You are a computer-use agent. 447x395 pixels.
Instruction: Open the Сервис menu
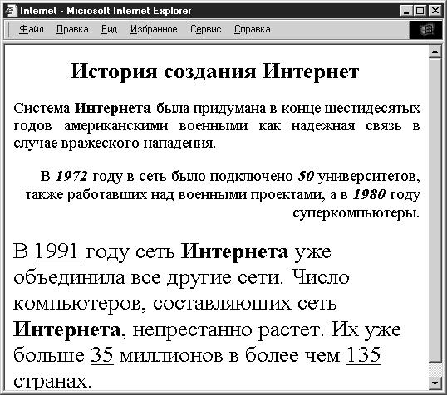[x=206, y=29]
